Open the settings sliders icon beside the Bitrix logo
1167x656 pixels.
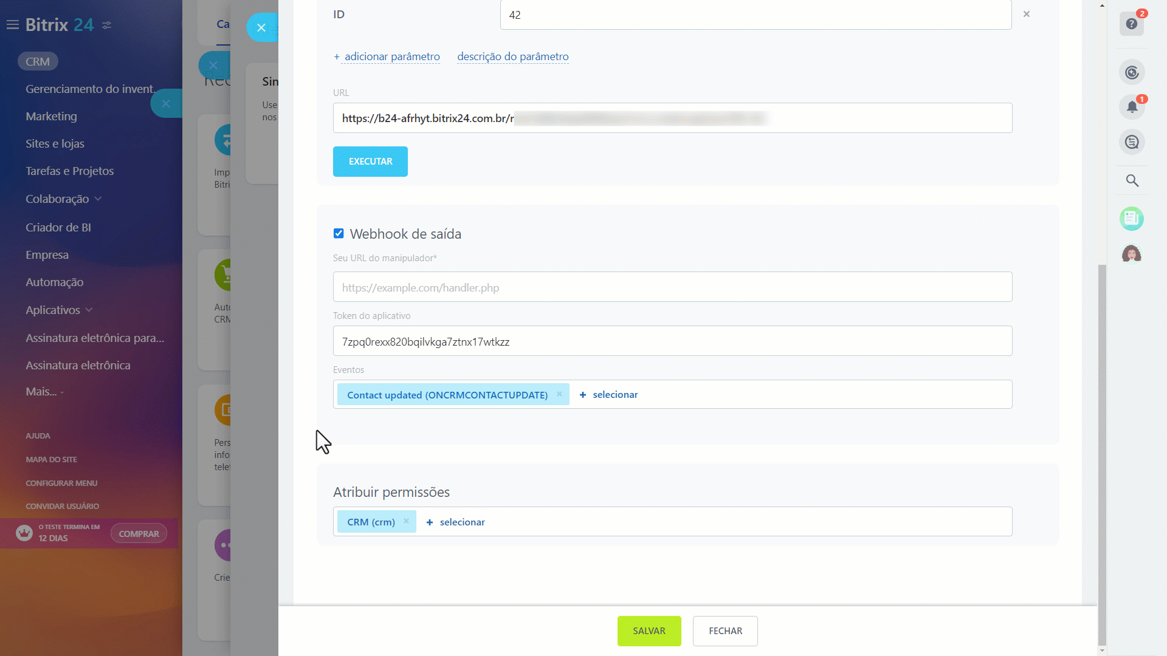pyautogui.click(x=108, y=26)
